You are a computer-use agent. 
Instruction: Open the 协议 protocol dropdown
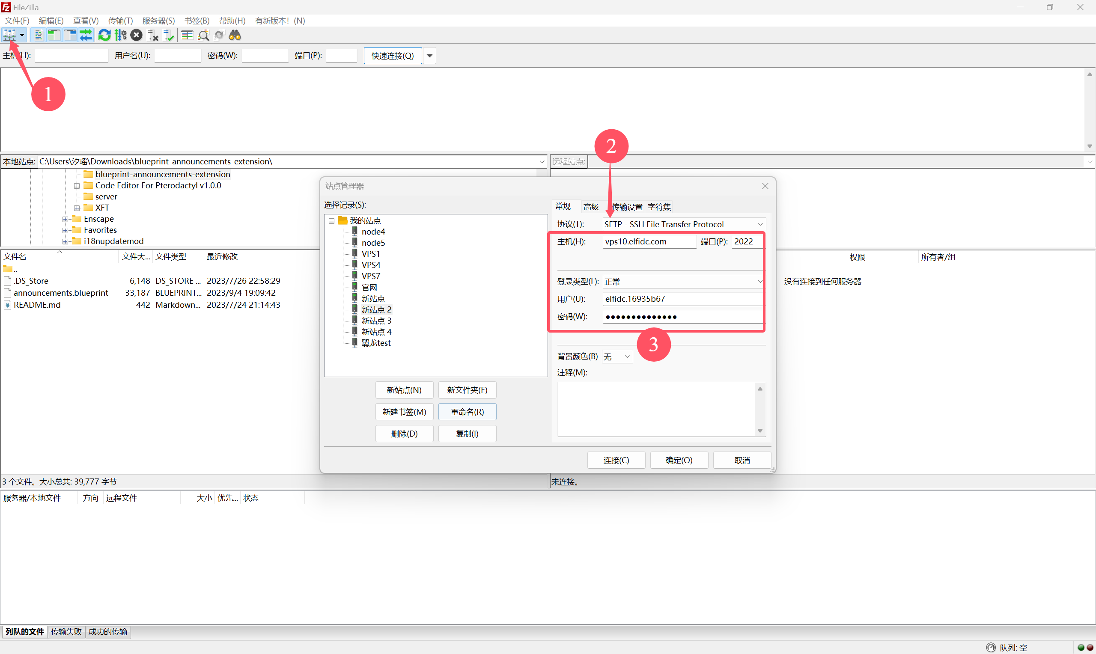tap(684, 224)
